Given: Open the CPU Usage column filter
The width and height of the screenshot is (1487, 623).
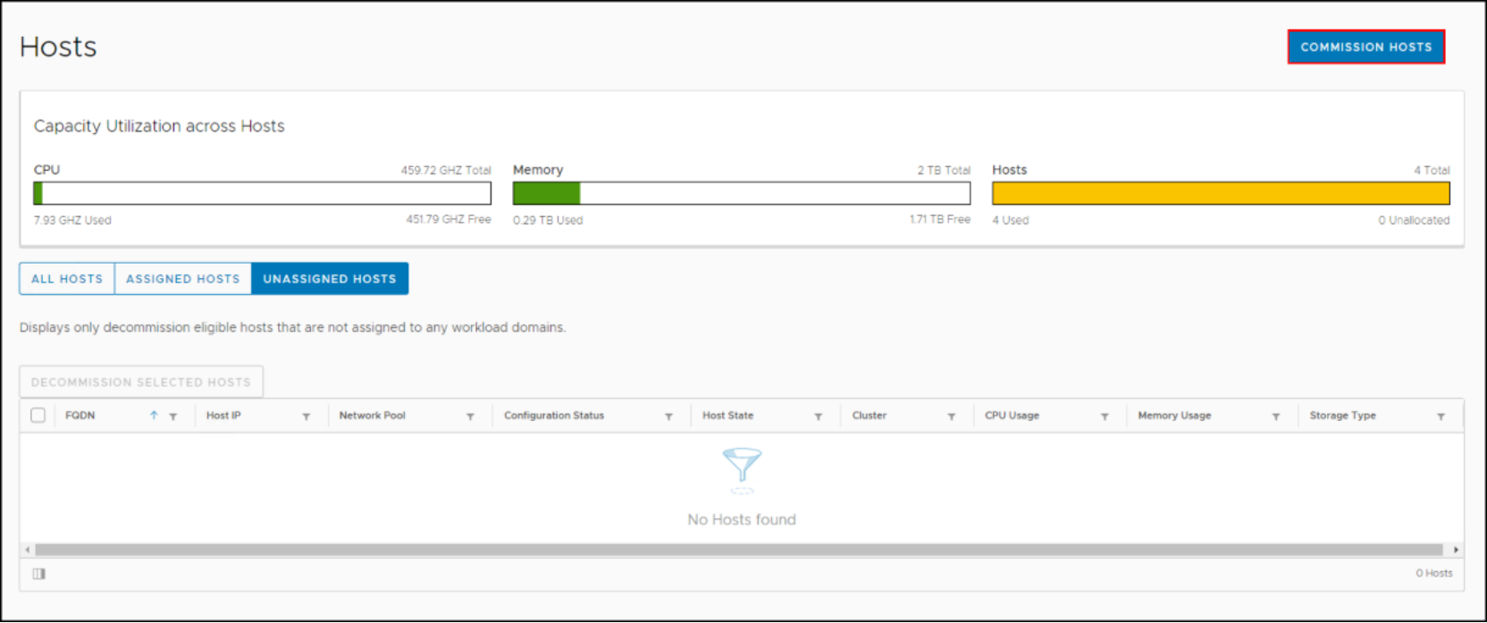Looking at the screenshot, I should tap(1105, 417).
